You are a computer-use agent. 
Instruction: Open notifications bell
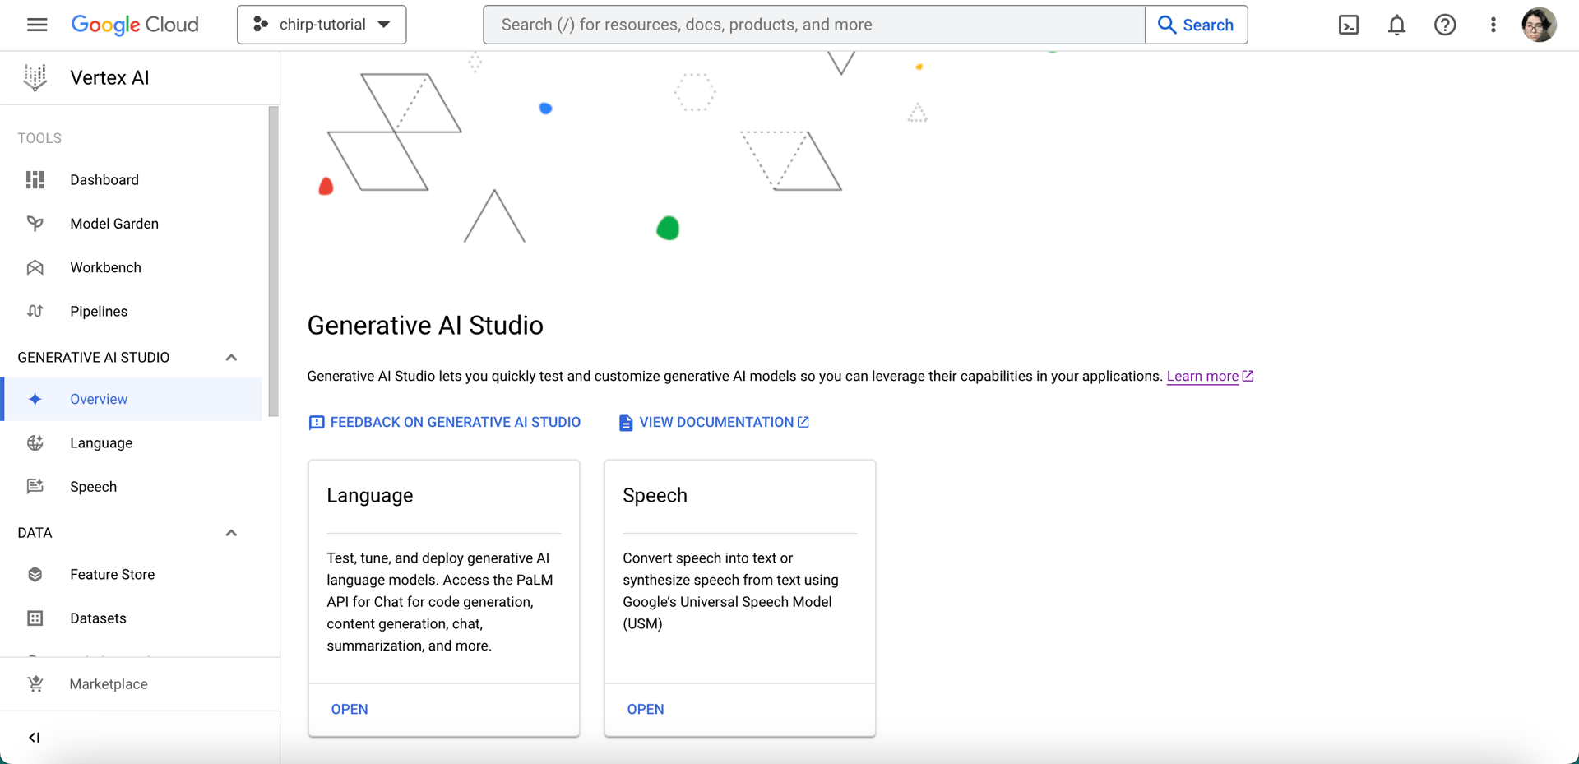[1396, 25]
